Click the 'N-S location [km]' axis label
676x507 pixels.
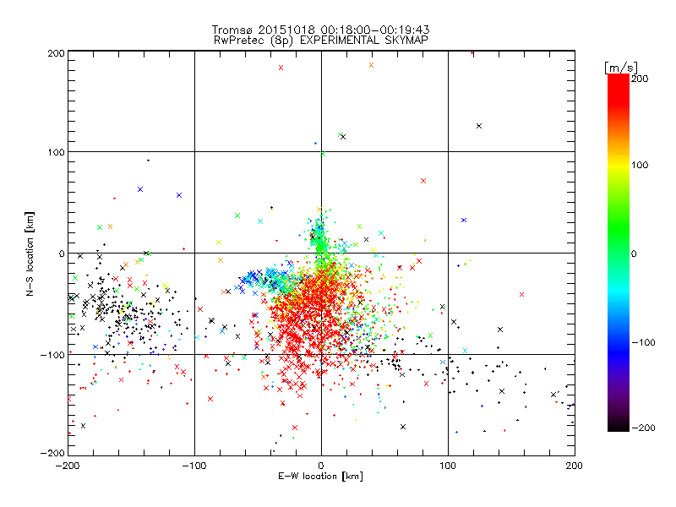coord(30,254)
